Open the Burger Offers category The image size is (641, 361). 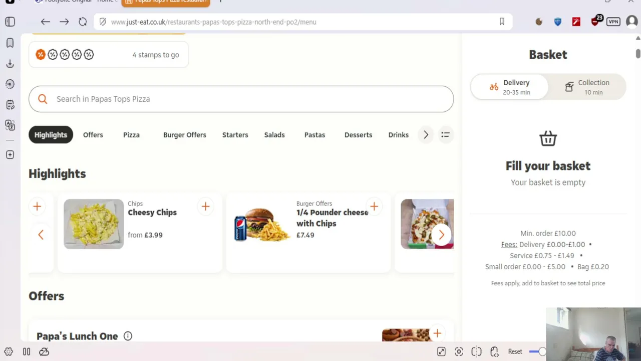(185, 135)
